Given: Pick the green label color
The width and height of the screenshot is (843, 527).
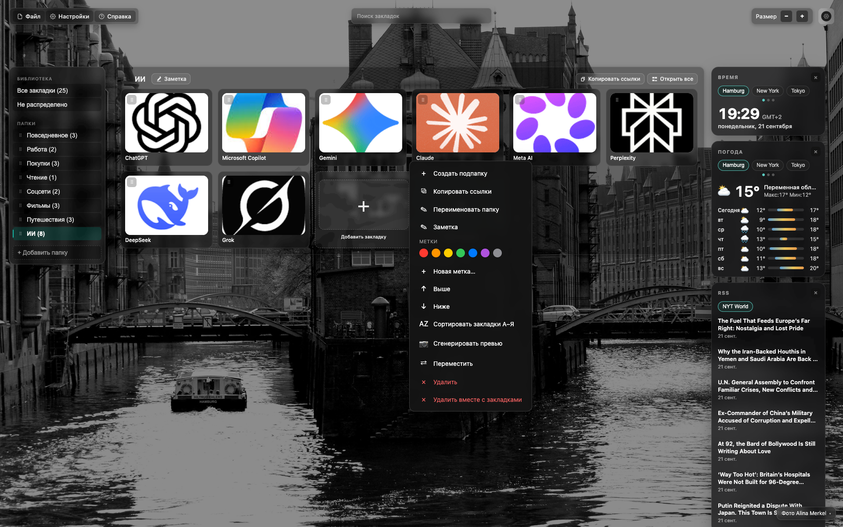Looking at the screenshot, I should [x=461, y=253].
